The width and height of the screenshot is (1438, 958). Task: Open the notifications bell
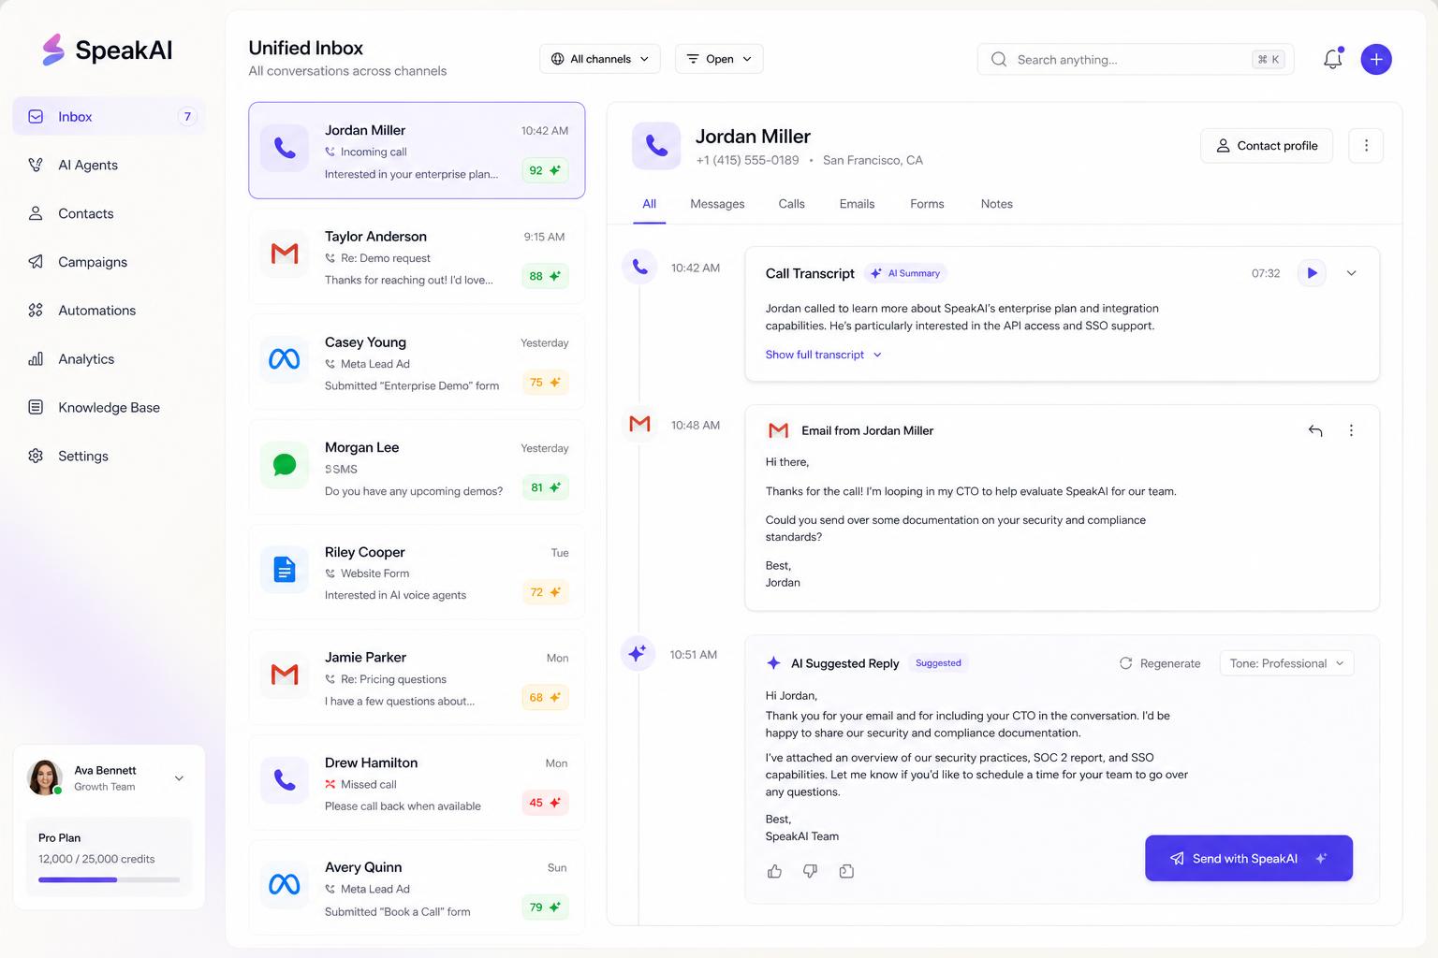(x=1333, y=59)
